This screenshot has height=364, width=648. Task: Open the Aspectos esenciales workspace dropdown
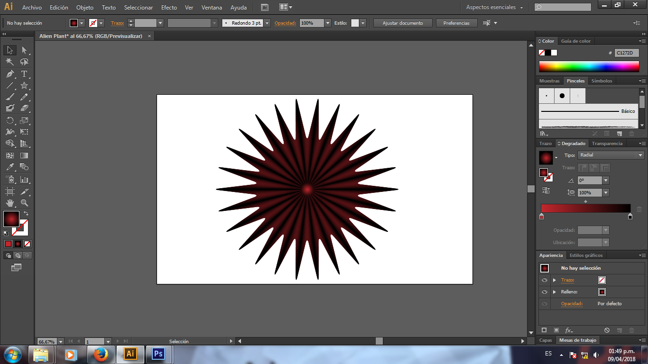click(494, 8)
